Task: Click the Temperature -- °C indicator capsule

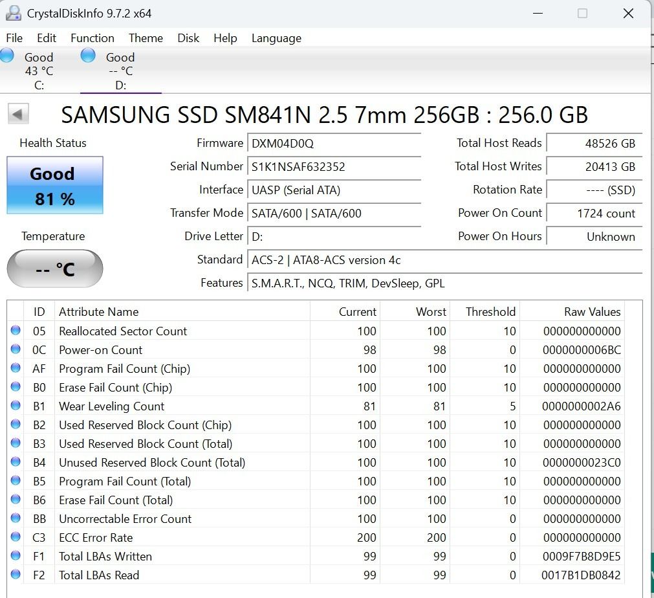Action: click(54, 269)
